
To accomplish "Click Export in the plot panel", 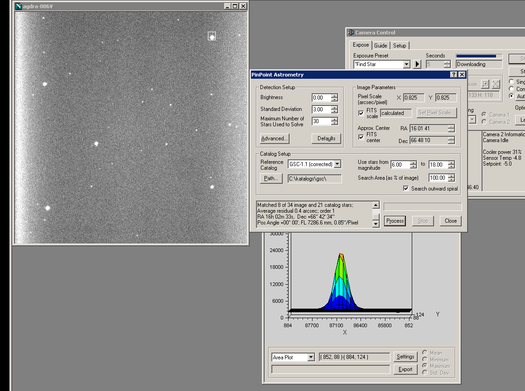I will coord(405,369).
